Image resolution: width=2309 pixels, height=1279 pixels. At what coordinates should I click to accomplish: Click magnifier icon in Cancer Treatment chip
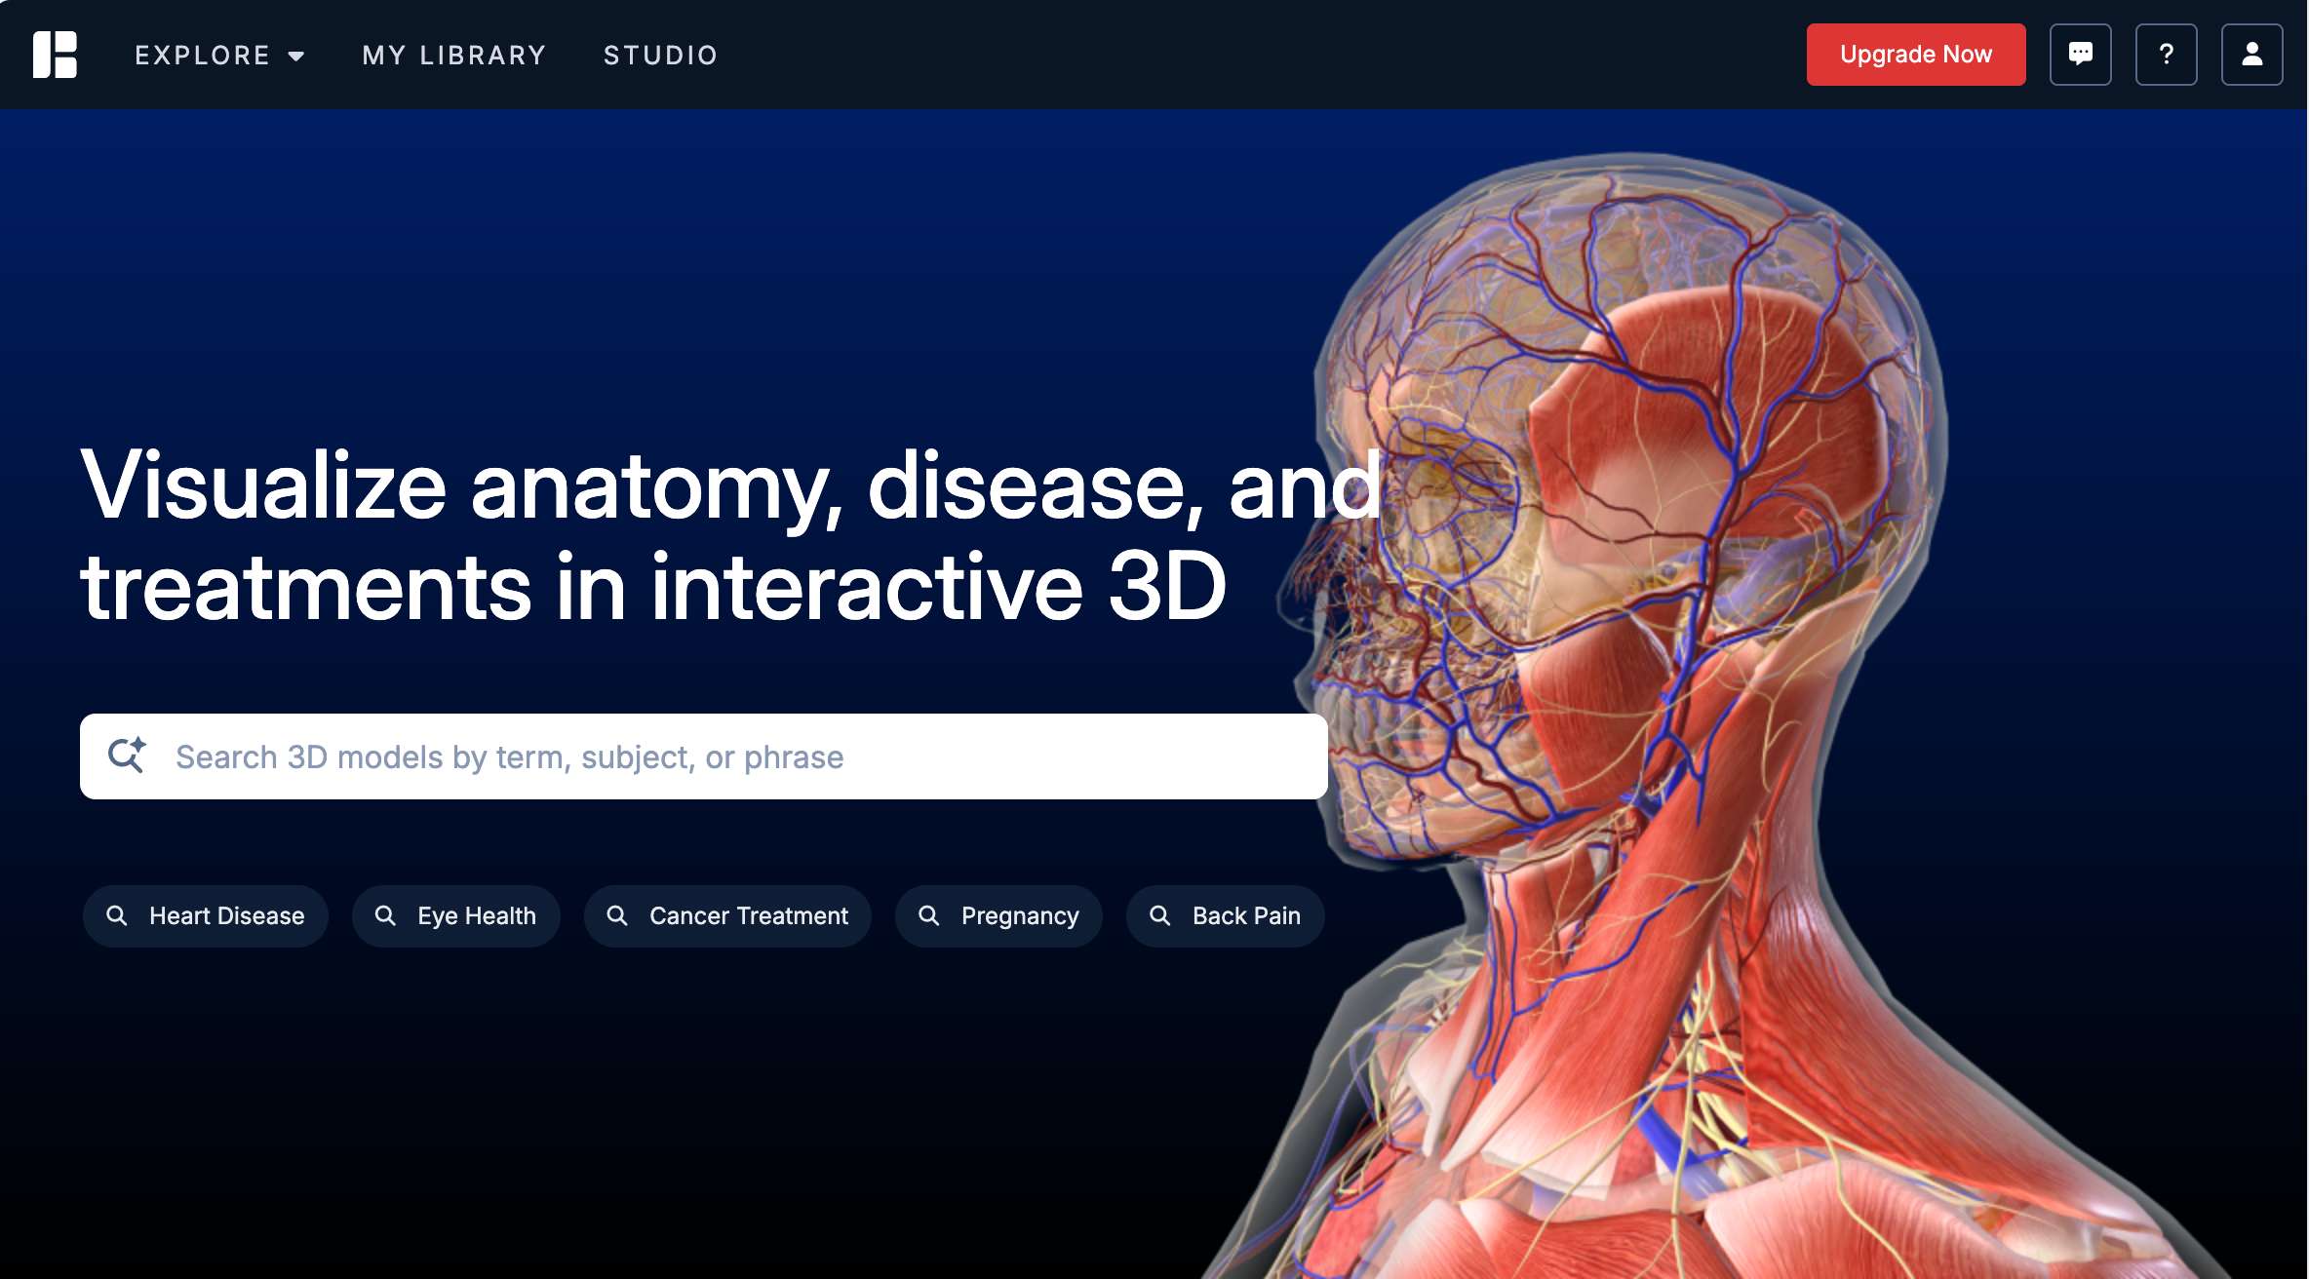(x=617, y=915)
